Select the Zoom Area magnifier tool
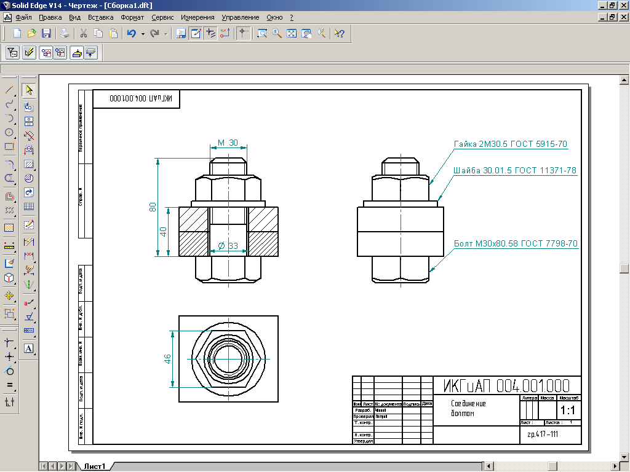Image resolution: width=630 pixels, height=472 pixels. (262, 33)
